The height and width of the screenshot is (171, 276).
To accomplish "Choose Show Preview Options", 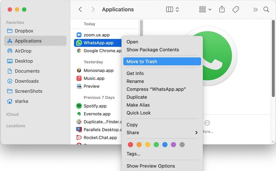I will [x=162, y=166].
